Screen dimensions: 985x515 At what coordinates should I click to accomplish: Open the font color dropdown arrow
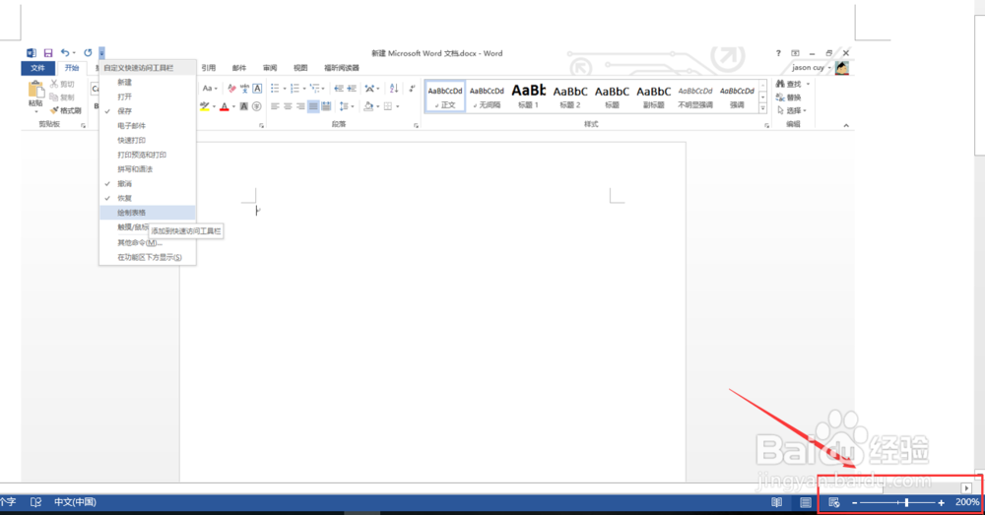[233, 106]
